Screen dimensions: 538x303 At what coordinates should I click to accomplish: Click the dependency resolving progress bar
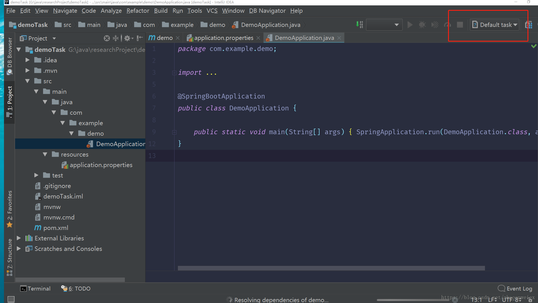(413, 300)
